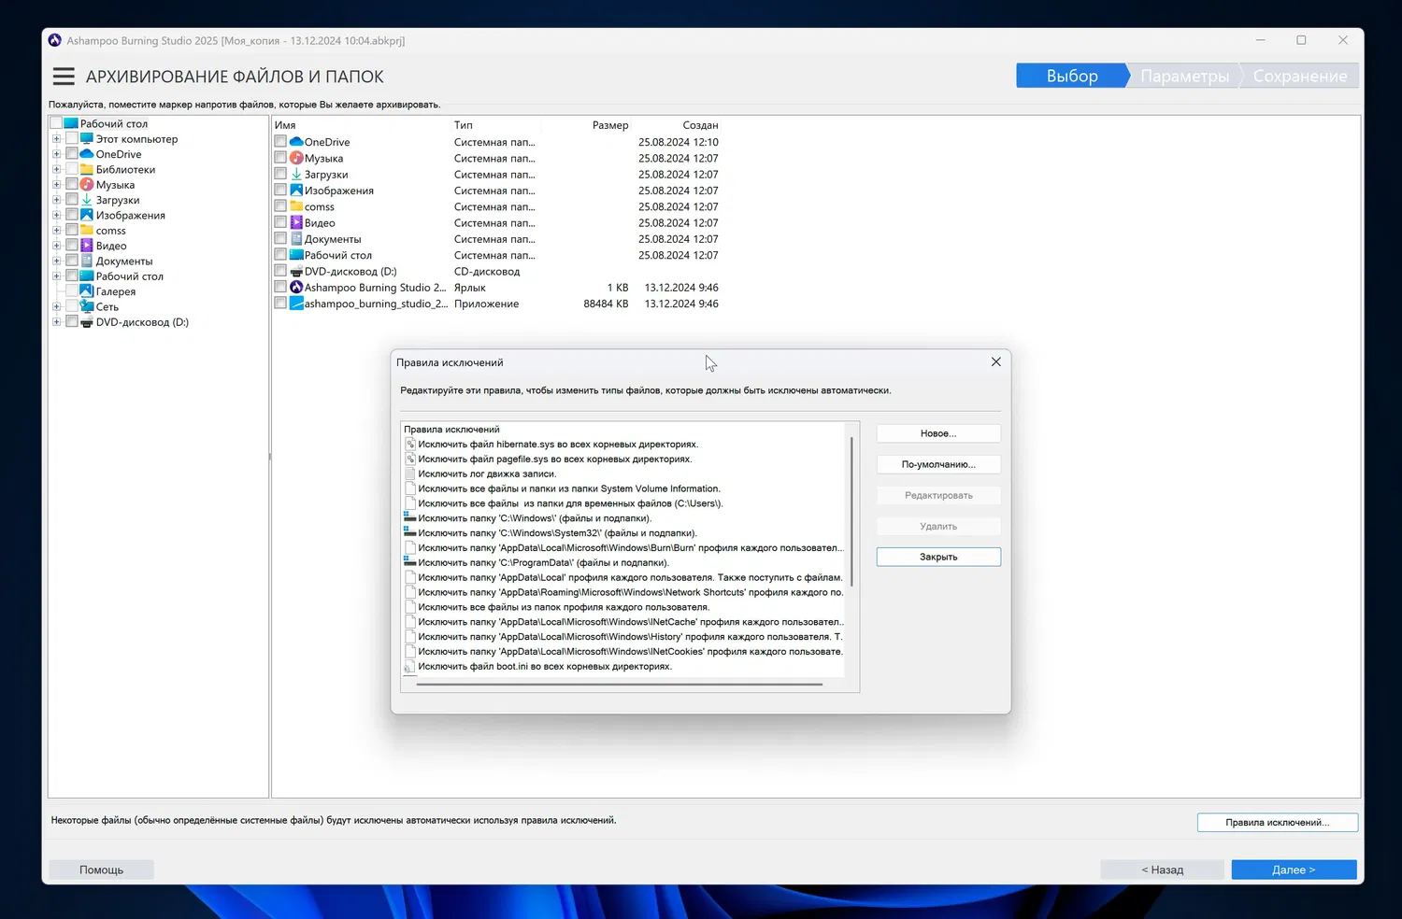Click the Помощь button

point(101,870)
